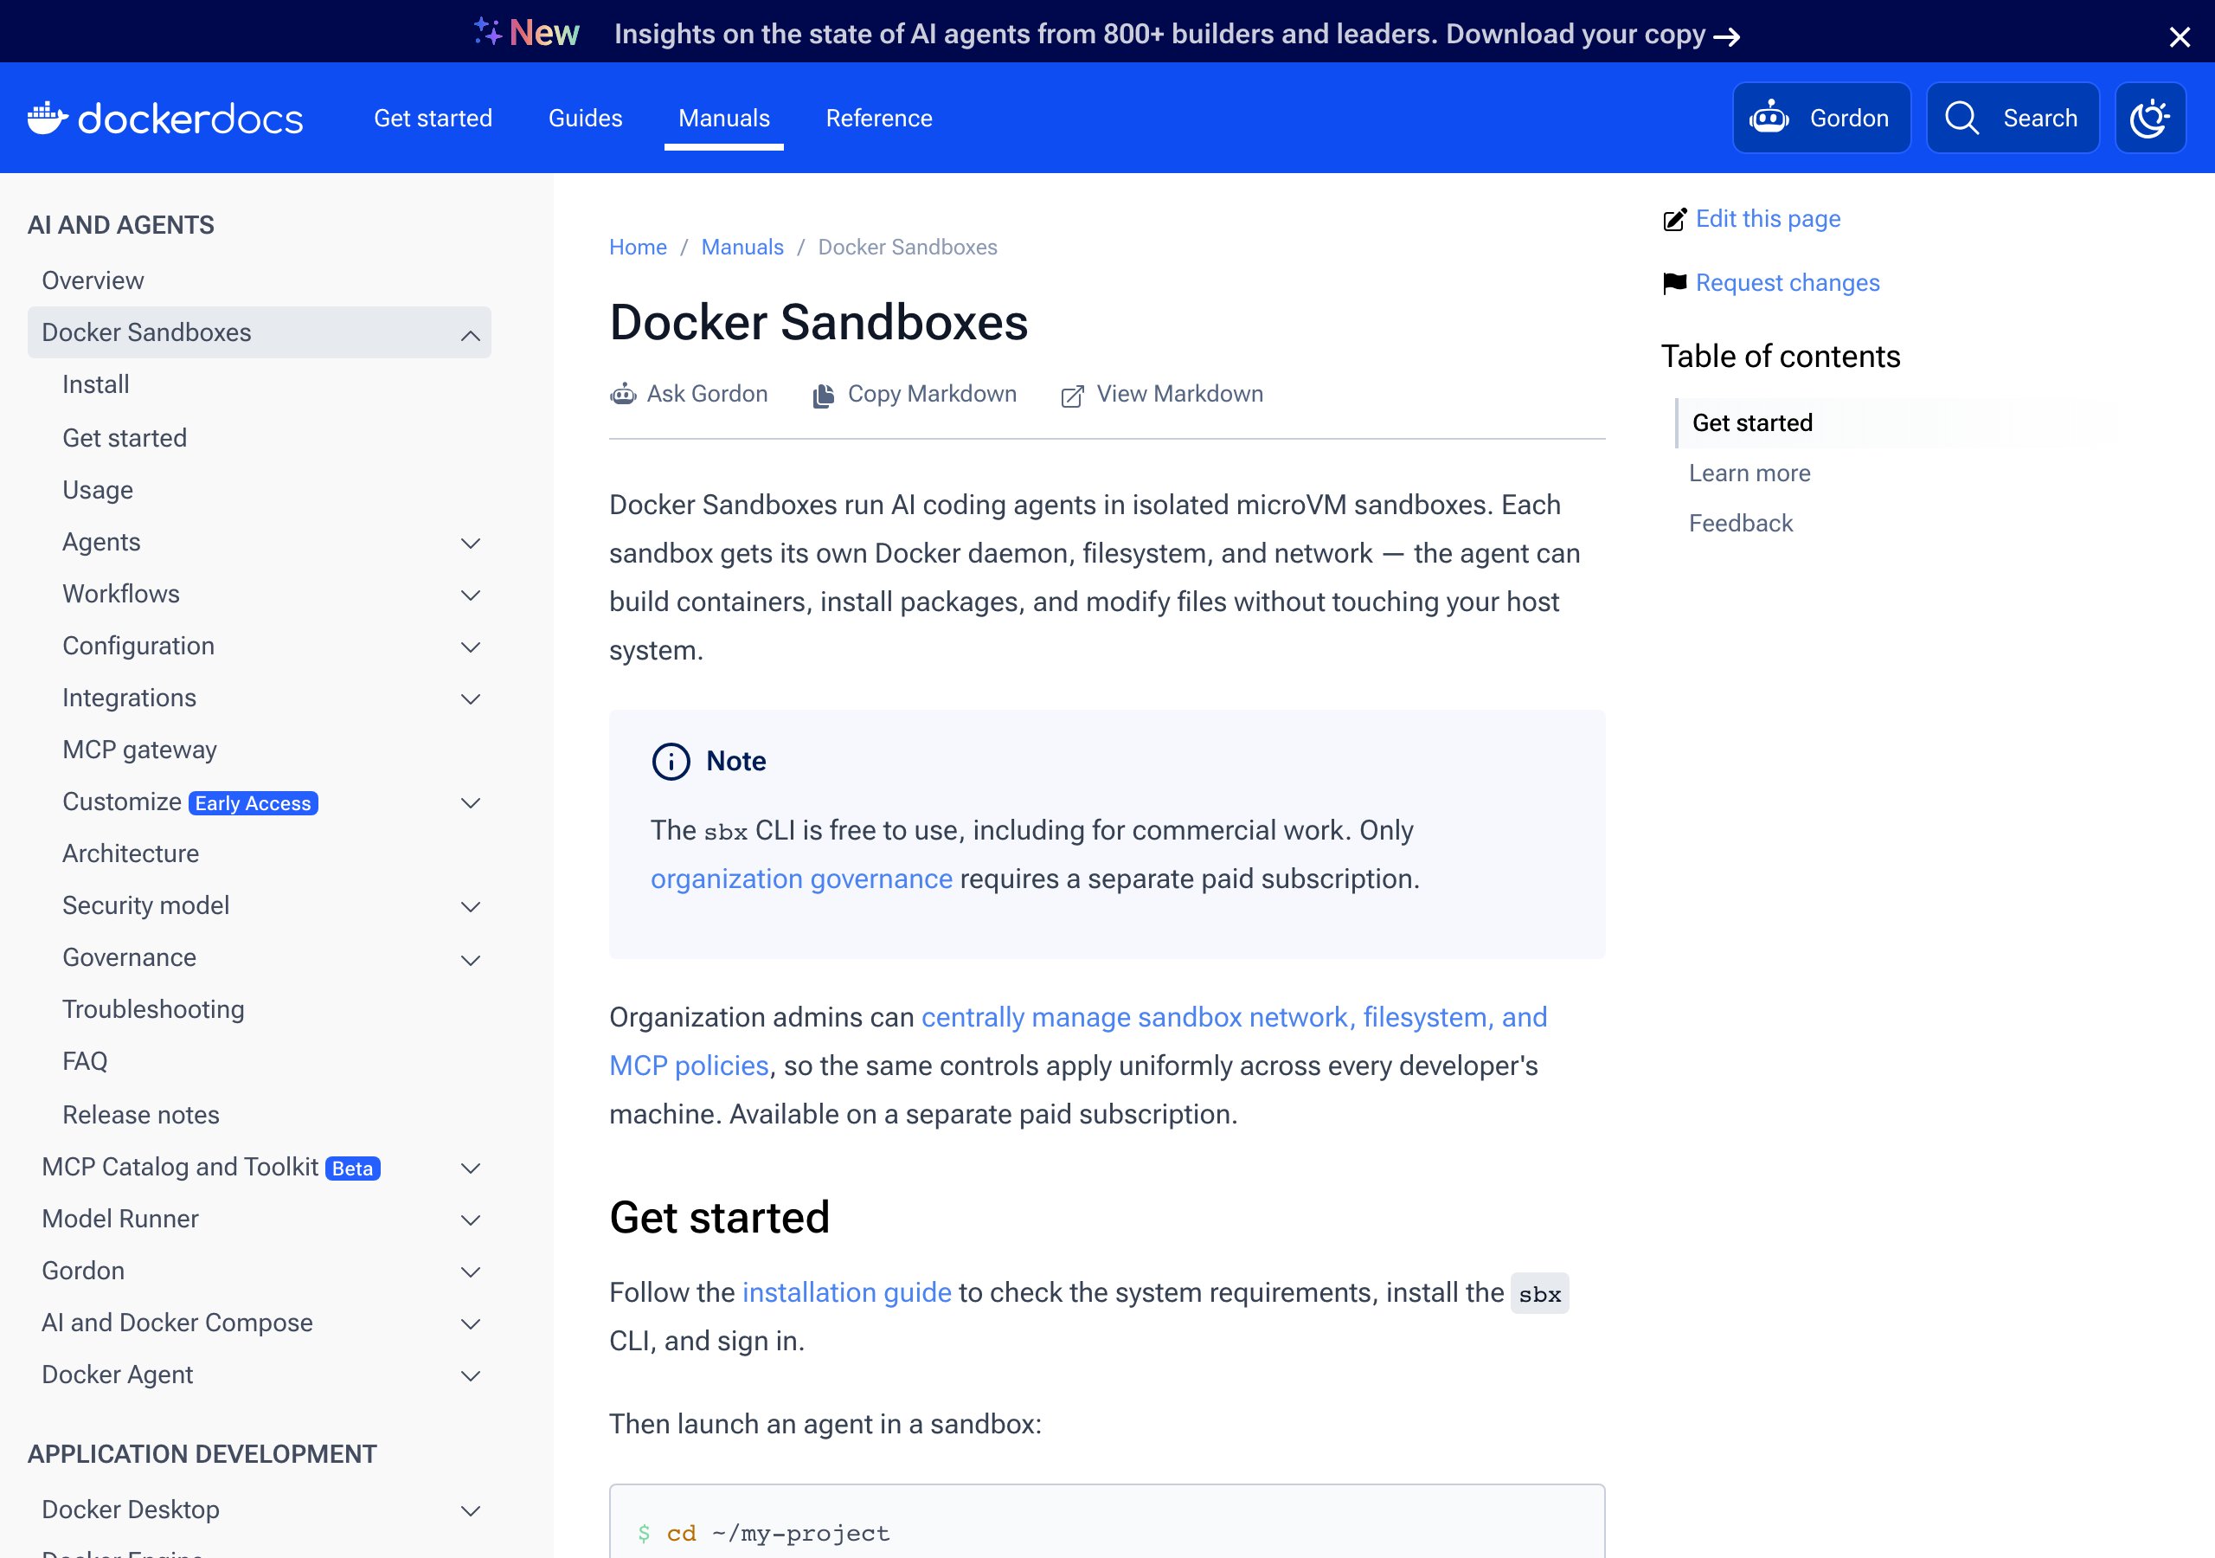Open the Get started nav tab

tap(433, 118)
